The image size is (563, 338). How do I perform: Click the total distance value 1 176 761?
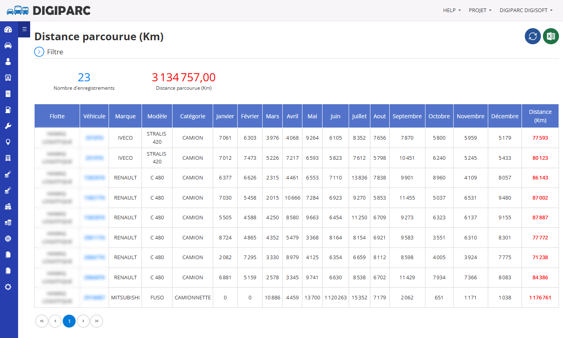click(540, 298)
